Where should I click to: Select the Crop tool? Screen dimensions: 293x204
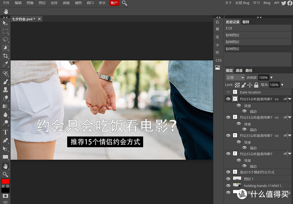6,56
